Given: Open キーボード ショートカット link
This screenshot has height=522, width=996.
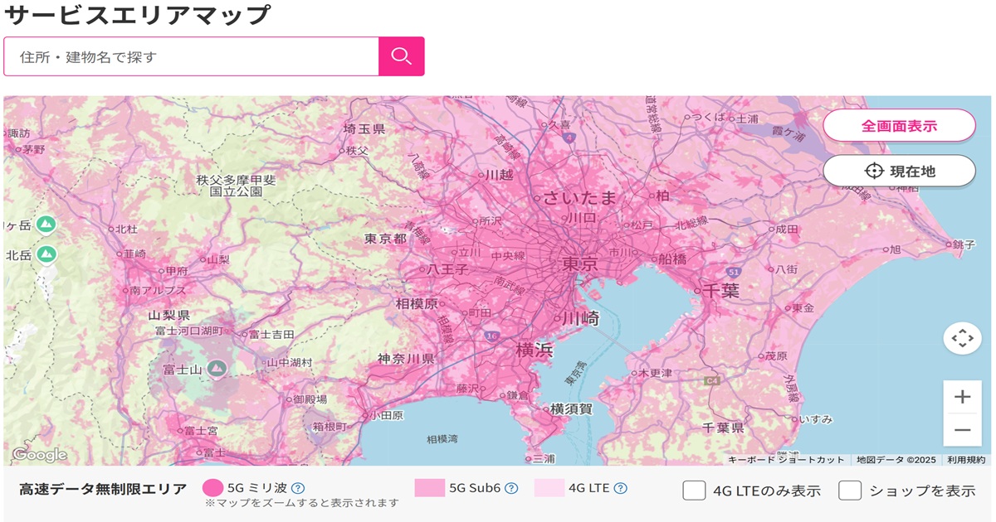Looking at the screenshot, I should [x=786, y=460].
